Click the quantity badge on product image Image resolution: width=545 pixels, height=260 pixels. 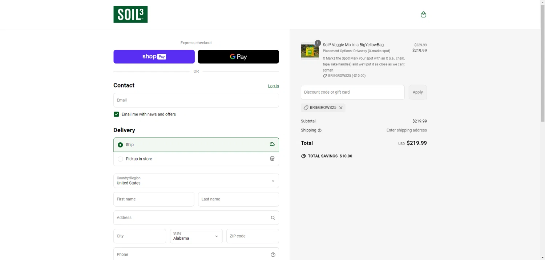[318, 43]
